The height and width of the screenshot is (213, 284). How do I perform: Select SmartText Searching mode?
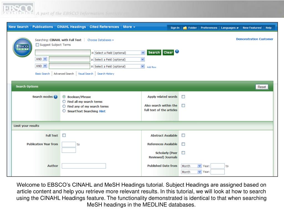64,111
